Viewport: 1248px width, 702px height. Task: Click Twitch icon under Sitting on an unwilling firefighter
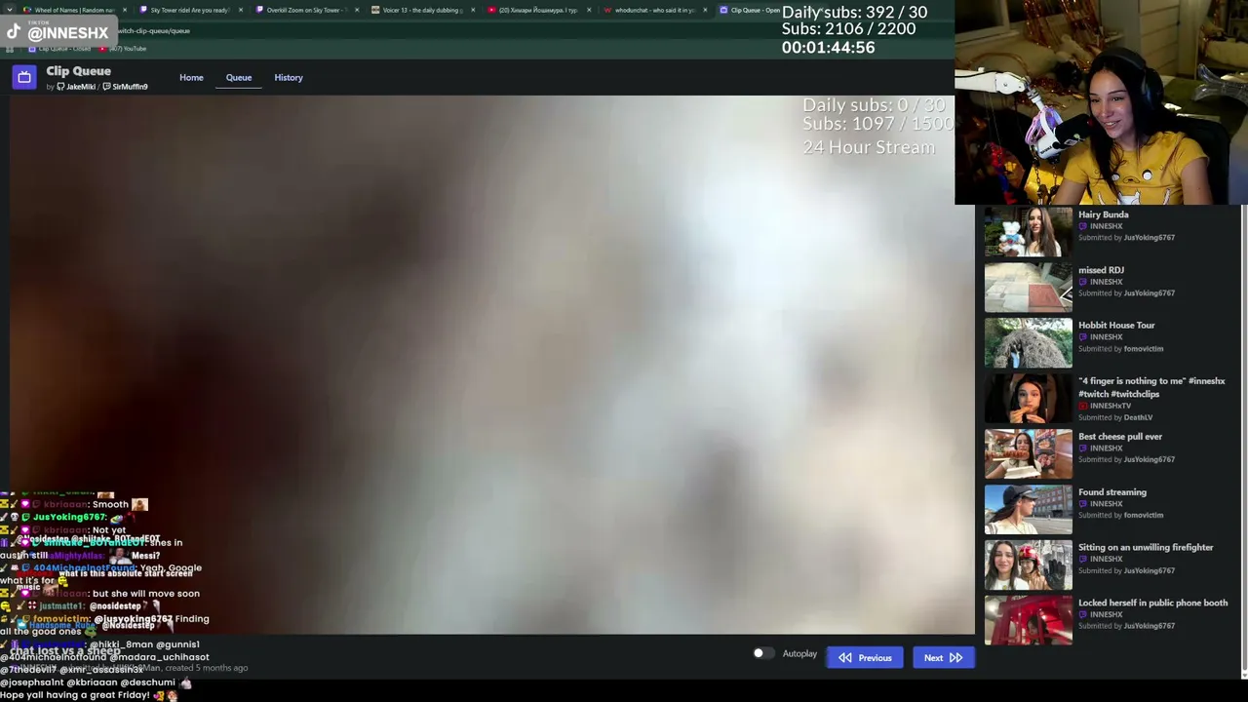pos(1083,560)
